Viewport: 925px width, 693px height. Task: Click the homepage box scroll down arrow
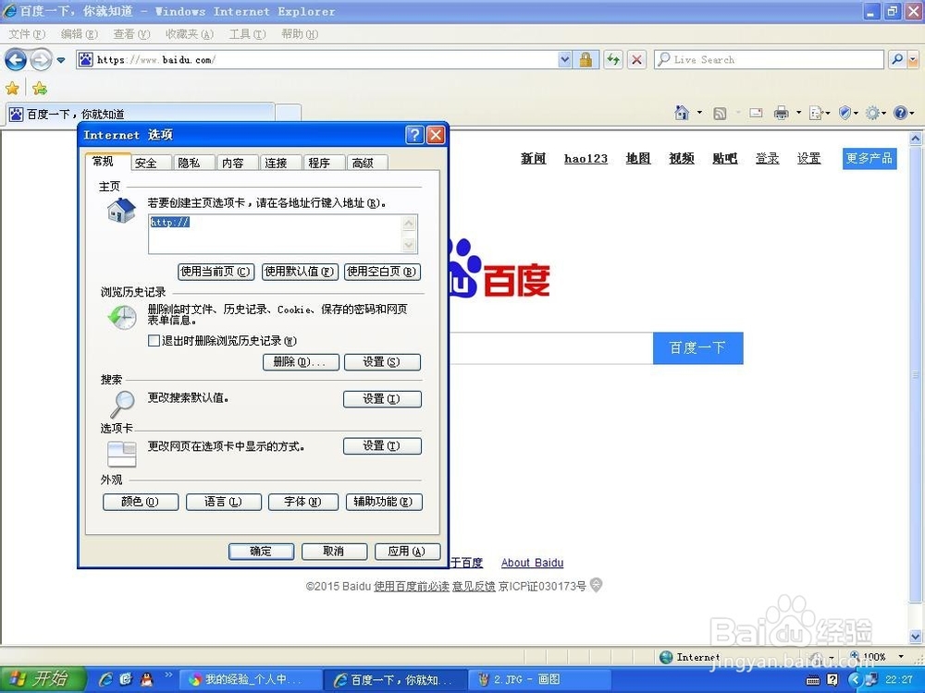tap(409, 245)
